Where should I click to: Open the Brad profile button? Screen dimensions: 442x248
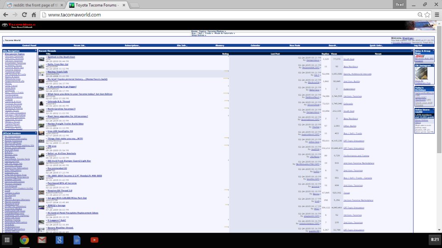[x=399, y=4]
